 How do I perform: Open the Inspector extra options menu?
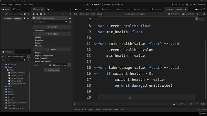45,14
